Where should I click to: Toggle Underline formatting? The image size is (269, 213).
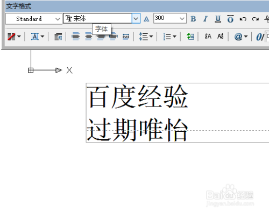218,19
